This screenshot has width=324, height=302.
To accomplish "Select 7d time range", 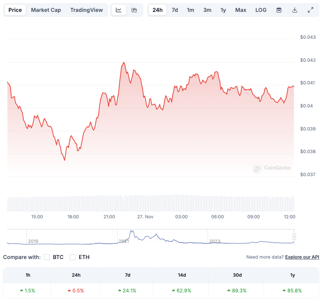I will (174, 10).
